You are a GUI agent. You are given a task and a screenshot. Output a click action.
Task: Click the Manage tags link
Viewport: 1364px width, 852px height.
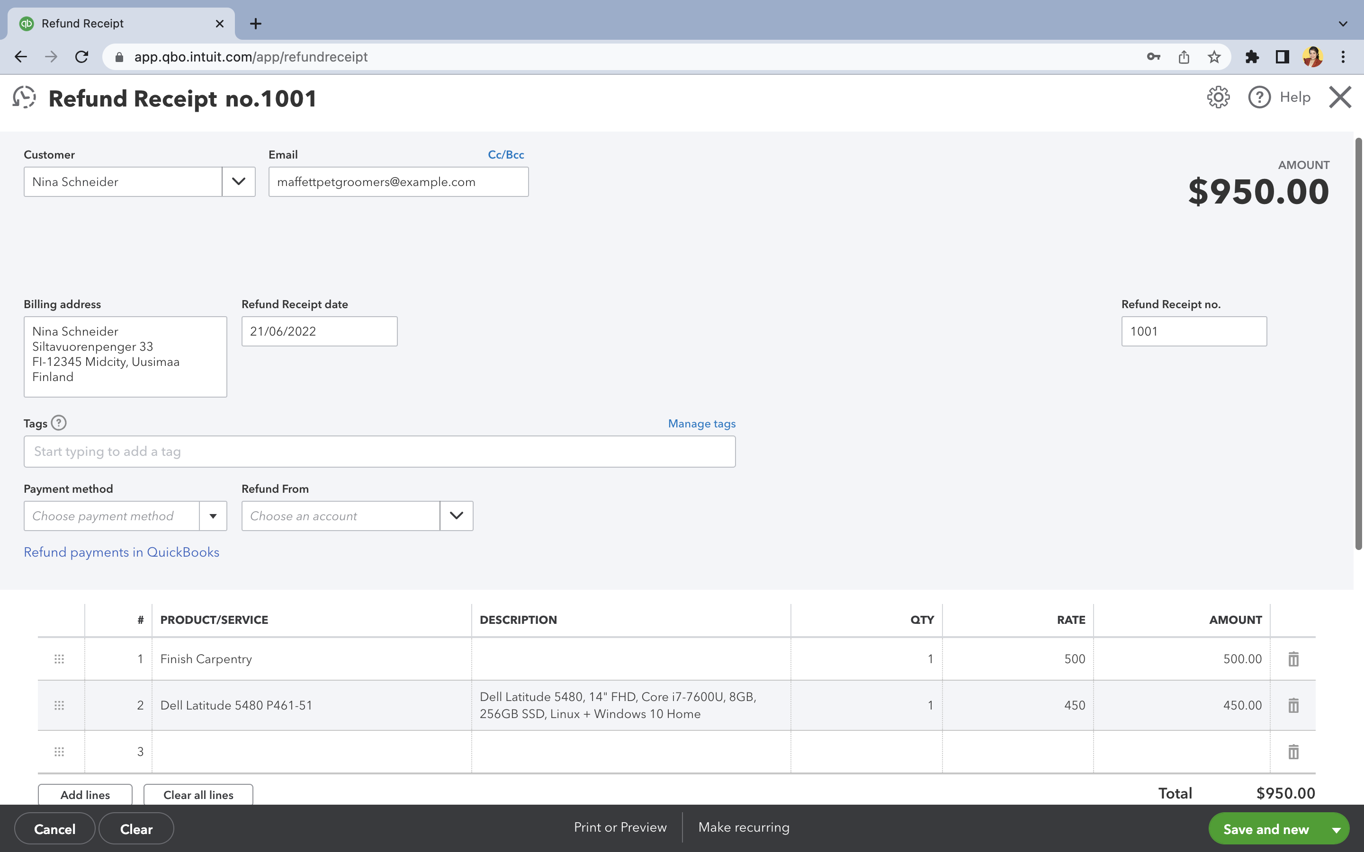(701, 424)
